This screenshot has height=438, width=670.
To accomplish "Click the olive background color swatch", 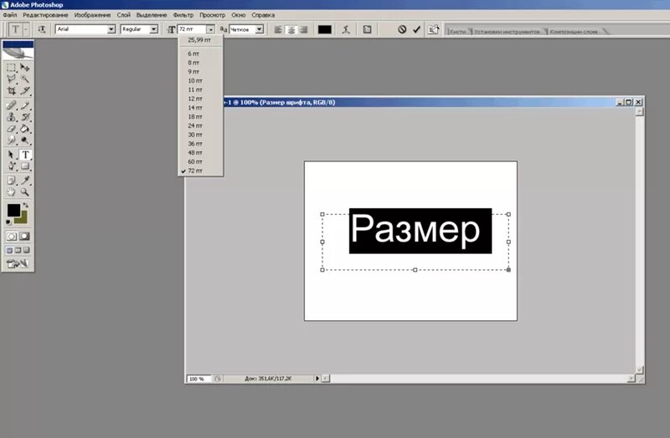I will pyautogui.click(x=23, y=218).
